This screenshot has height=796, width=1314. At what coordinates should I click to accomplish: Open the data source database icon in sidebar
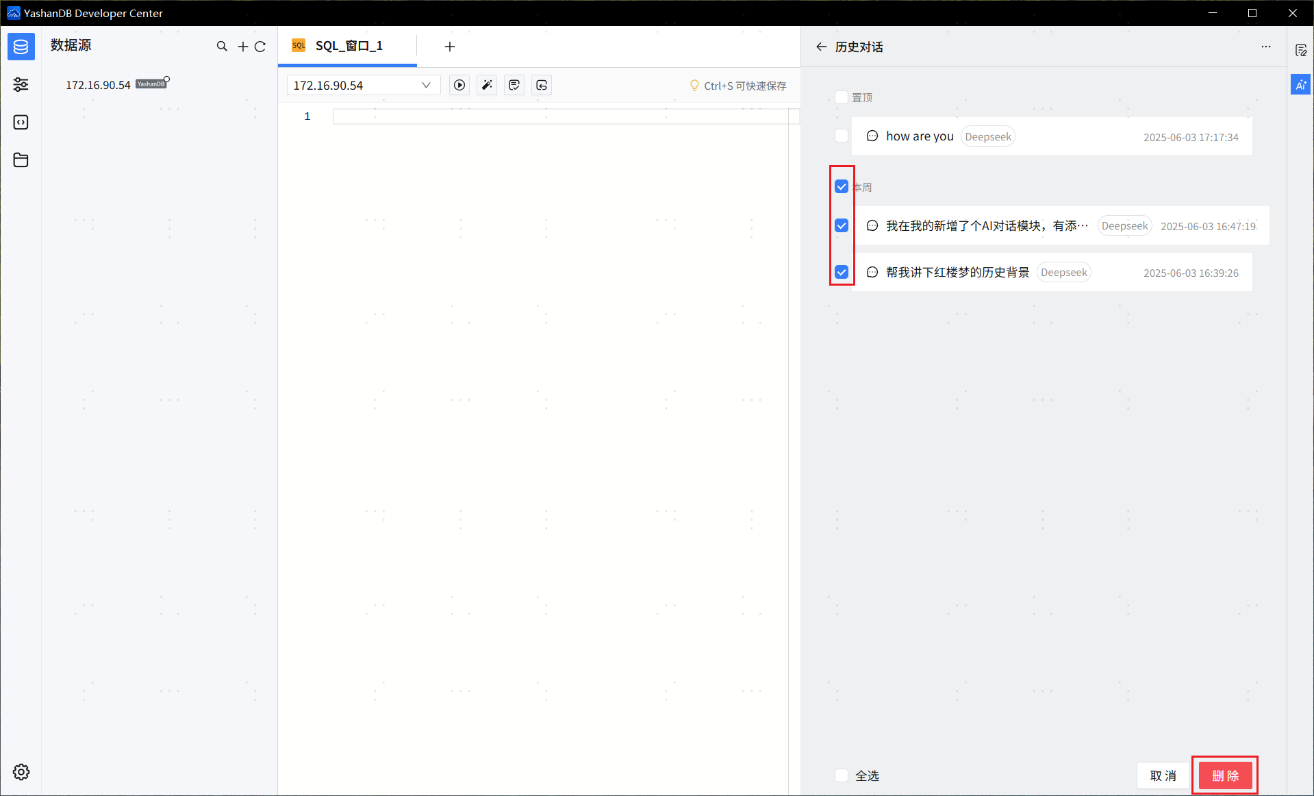[x=21, y=47]
